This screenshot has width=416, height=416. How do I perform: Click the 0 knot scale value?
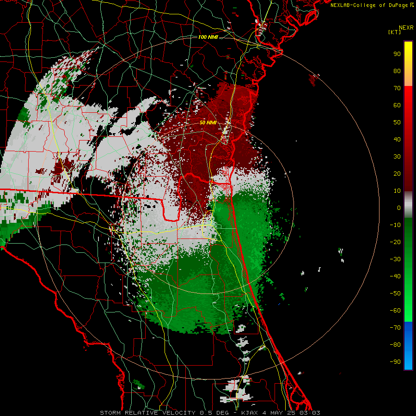tap(399, 208)
